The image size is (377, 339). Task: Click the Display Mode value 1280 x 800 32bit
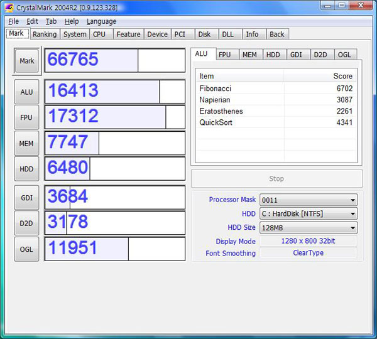click(x=309, y=241)
